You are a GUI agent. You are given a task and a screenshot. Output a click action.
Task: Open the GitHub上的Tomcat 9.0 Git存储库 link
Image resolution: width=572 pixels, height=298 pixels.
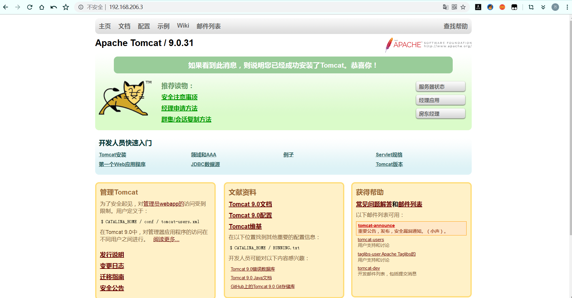coord(263,287)
